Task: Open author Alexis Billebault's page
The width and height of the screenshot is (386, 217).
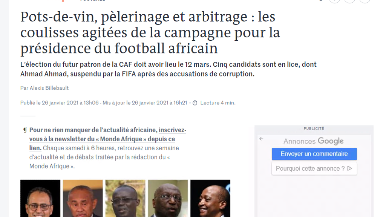Action: (x=49, y=88)
